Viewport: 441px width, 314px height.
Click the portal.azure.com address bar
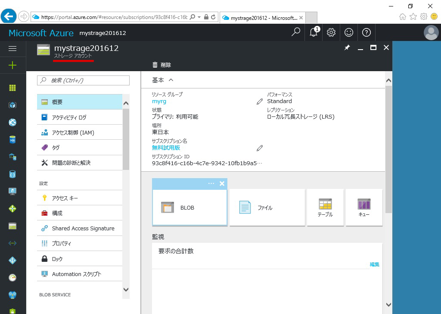coord(114,17)
